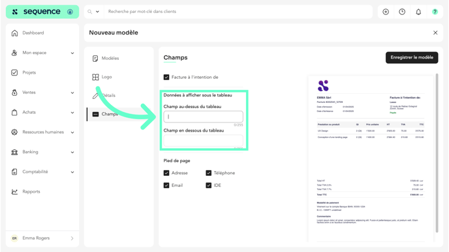The height and width of the screenshot is (252, 449).
Task: Click Enregistrer le modèle button
Action: 412,57
